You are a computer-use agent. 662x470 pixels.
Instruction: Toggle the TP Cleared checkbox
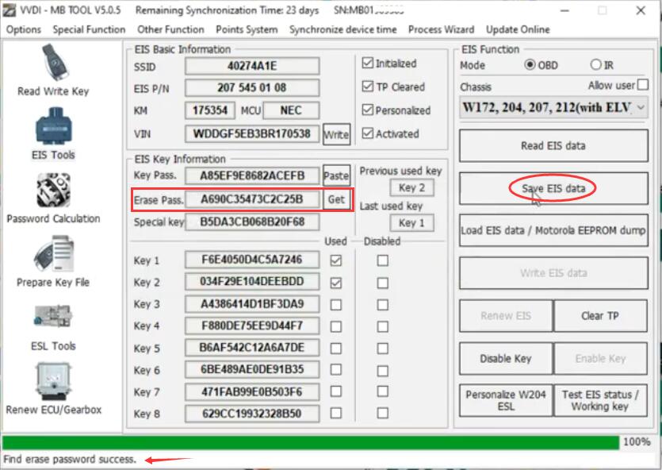(368, 87)
